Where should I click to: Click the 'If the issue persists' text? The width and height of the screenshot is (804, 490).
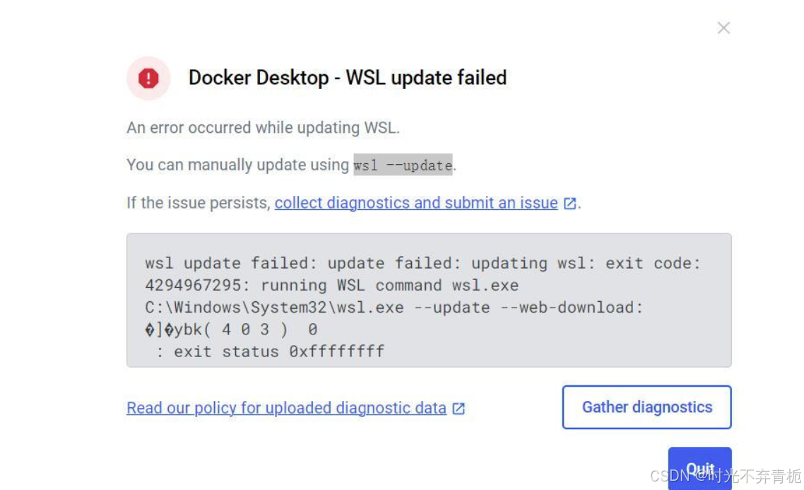(x=198, y=203)
